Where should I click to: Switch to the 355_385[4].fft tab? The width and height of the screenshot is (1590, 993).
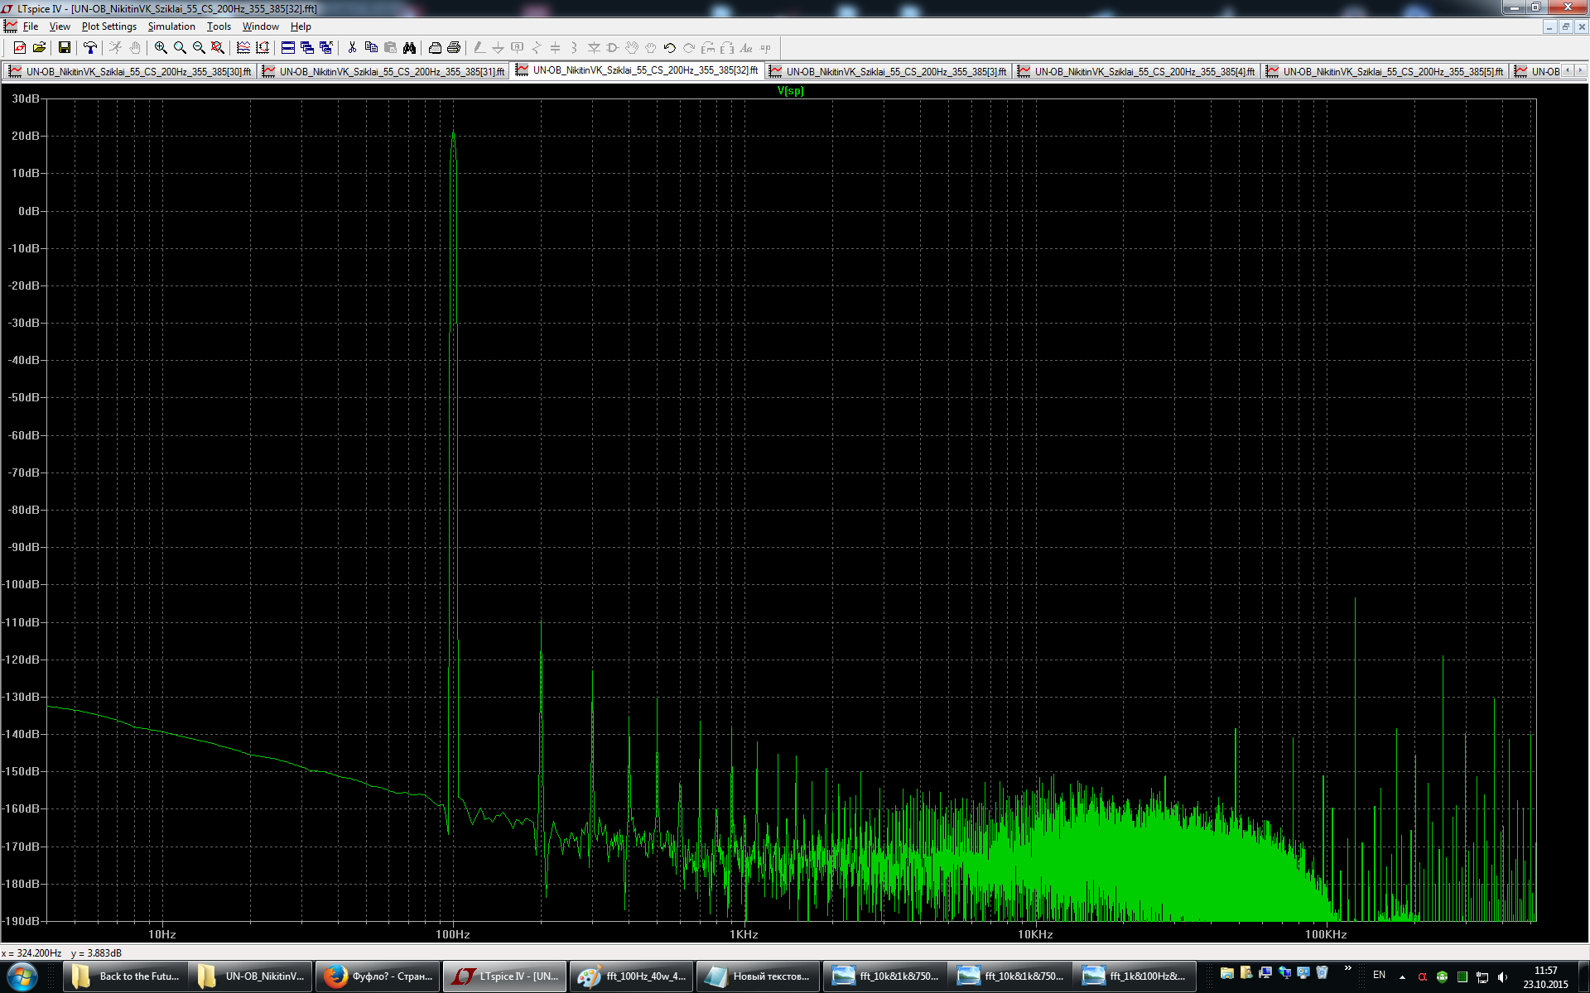[1137, 72]
